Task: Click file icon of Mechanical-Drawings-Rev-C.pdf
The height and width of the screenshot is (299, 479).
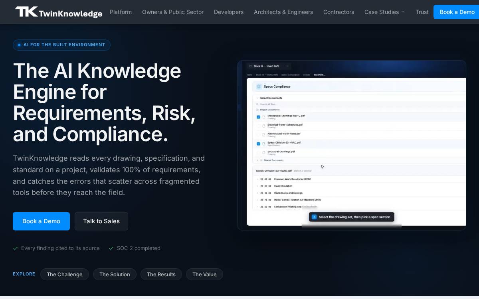Action: (264, 117)
